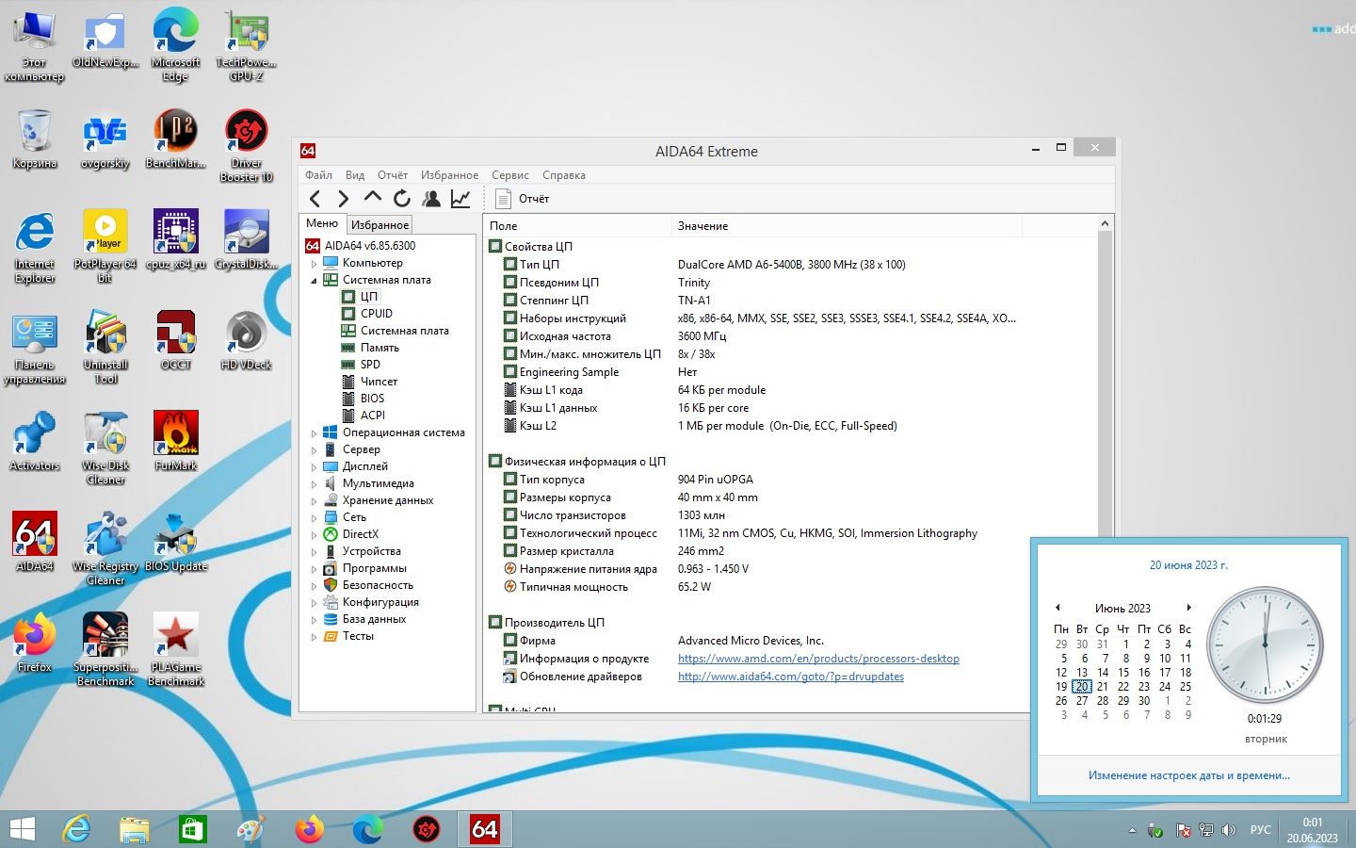1356x848 pixels.
Task: Open BIOS page in tree
Action: (x=372, y=399)
